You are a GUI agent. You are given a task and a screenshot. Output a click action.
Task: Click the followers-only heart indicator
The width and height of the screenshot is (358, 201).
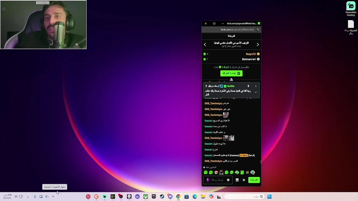pyautogui.click(x=204, y=167)
